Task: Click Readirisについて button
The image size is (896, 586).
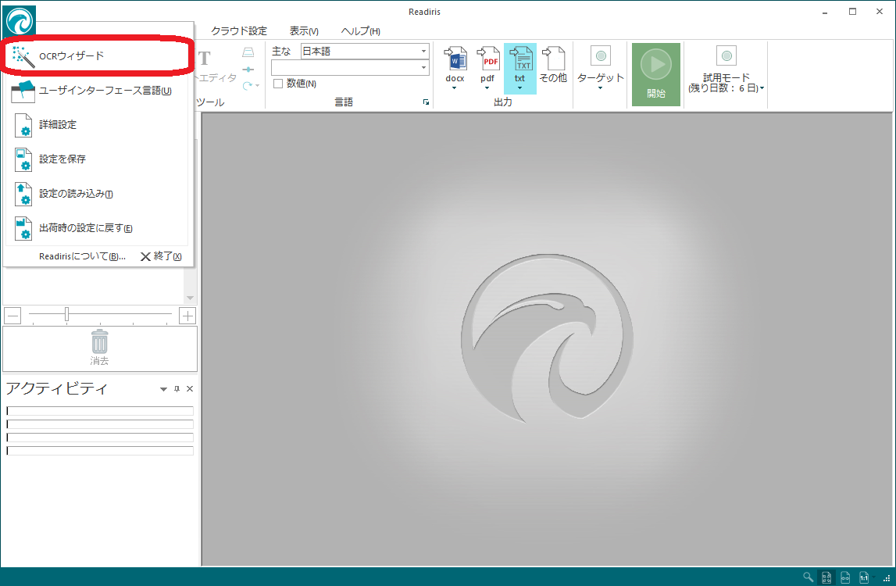Action: click(82, 257)
